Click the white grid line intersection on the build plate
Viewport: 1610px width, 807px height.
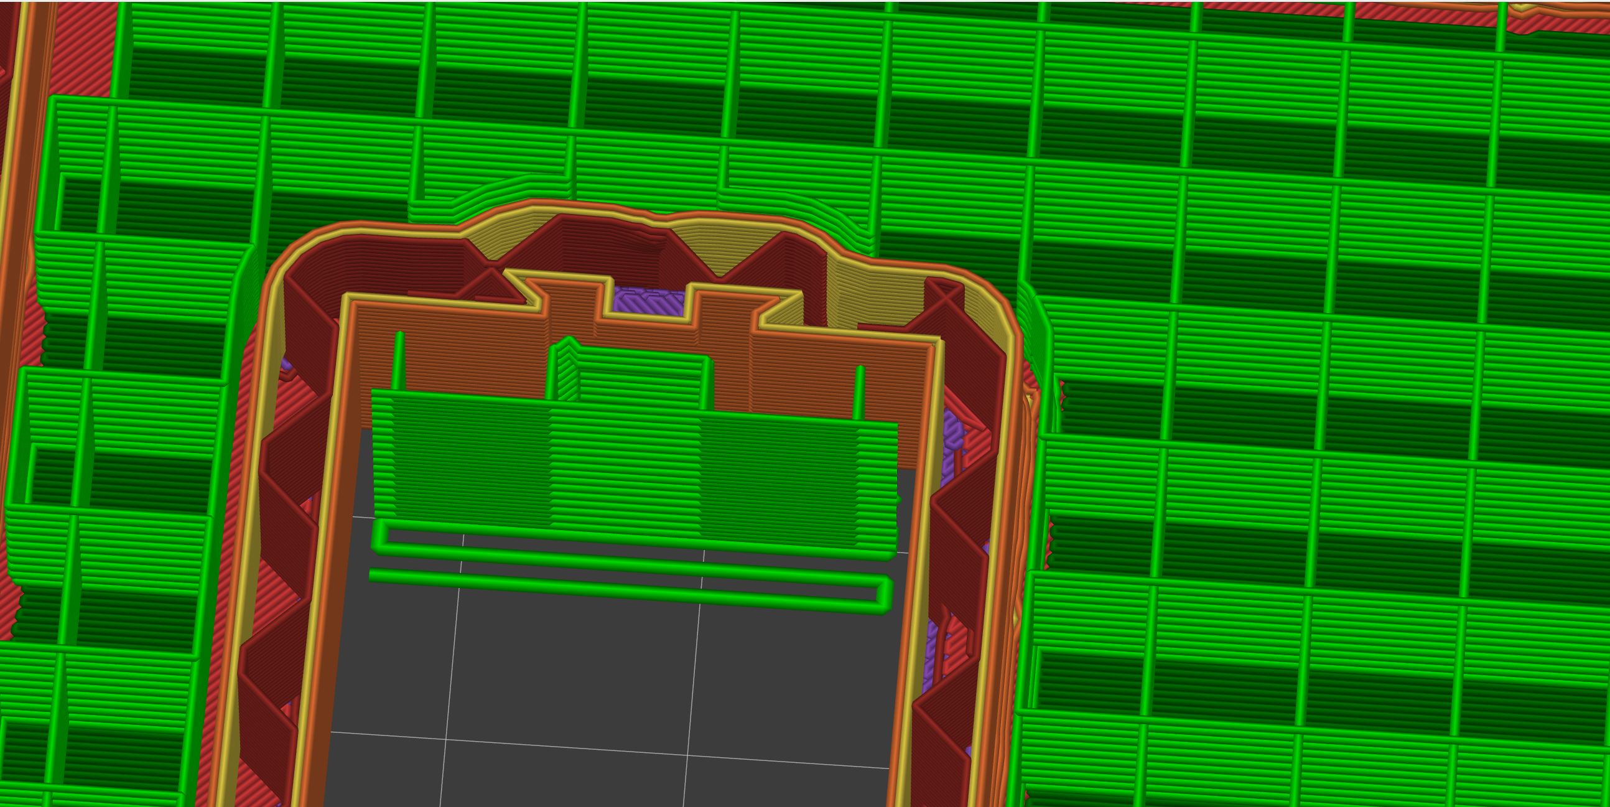click(446, 738)
